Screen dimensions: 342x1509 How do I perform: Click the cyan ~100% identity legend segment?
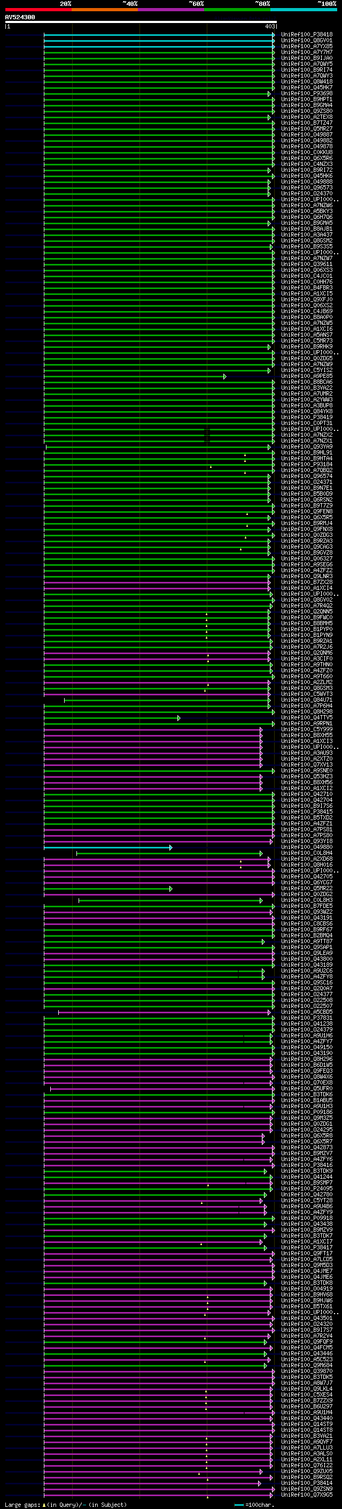(304, 10)
